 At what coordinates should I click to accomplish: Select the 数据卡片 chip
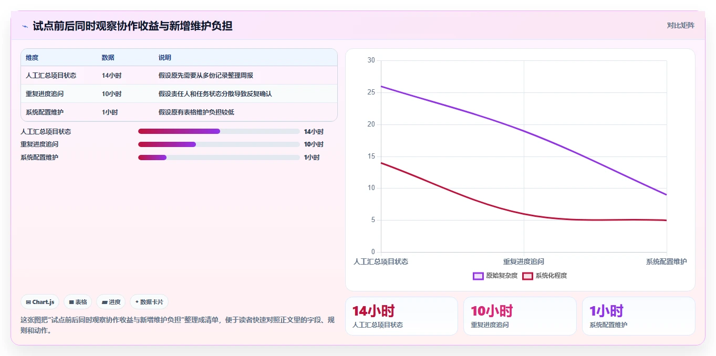click(x=149, y=302)
